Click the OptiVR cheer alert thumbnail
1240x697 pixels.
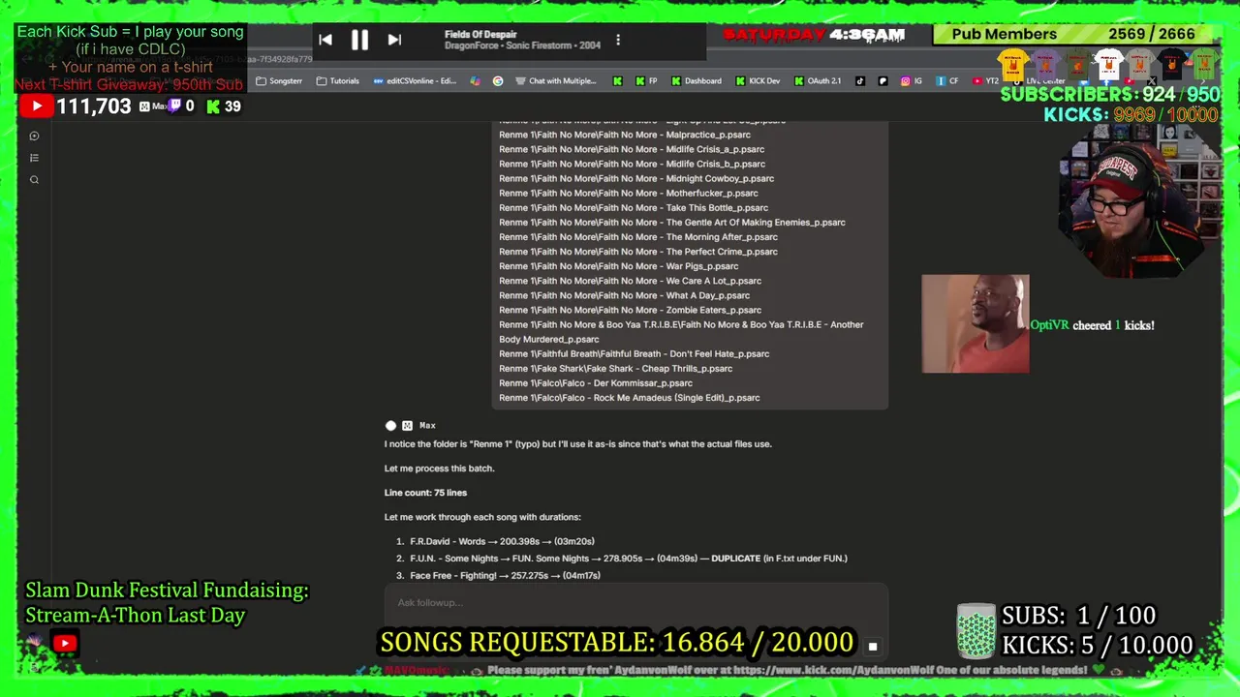click(x=976, y=323)
